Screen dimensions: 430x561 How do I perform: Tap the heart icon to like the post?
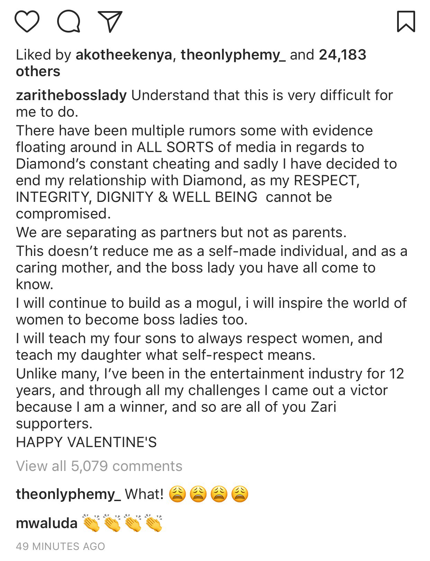tap(27, 21)
